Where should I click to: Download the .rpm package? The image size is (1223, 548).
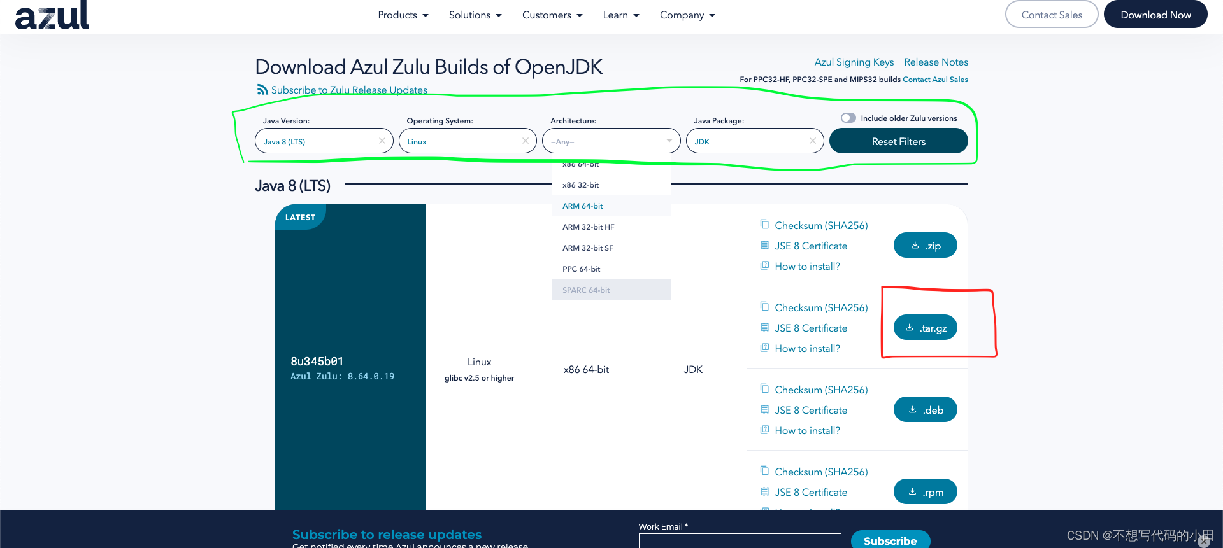[926, 491]
